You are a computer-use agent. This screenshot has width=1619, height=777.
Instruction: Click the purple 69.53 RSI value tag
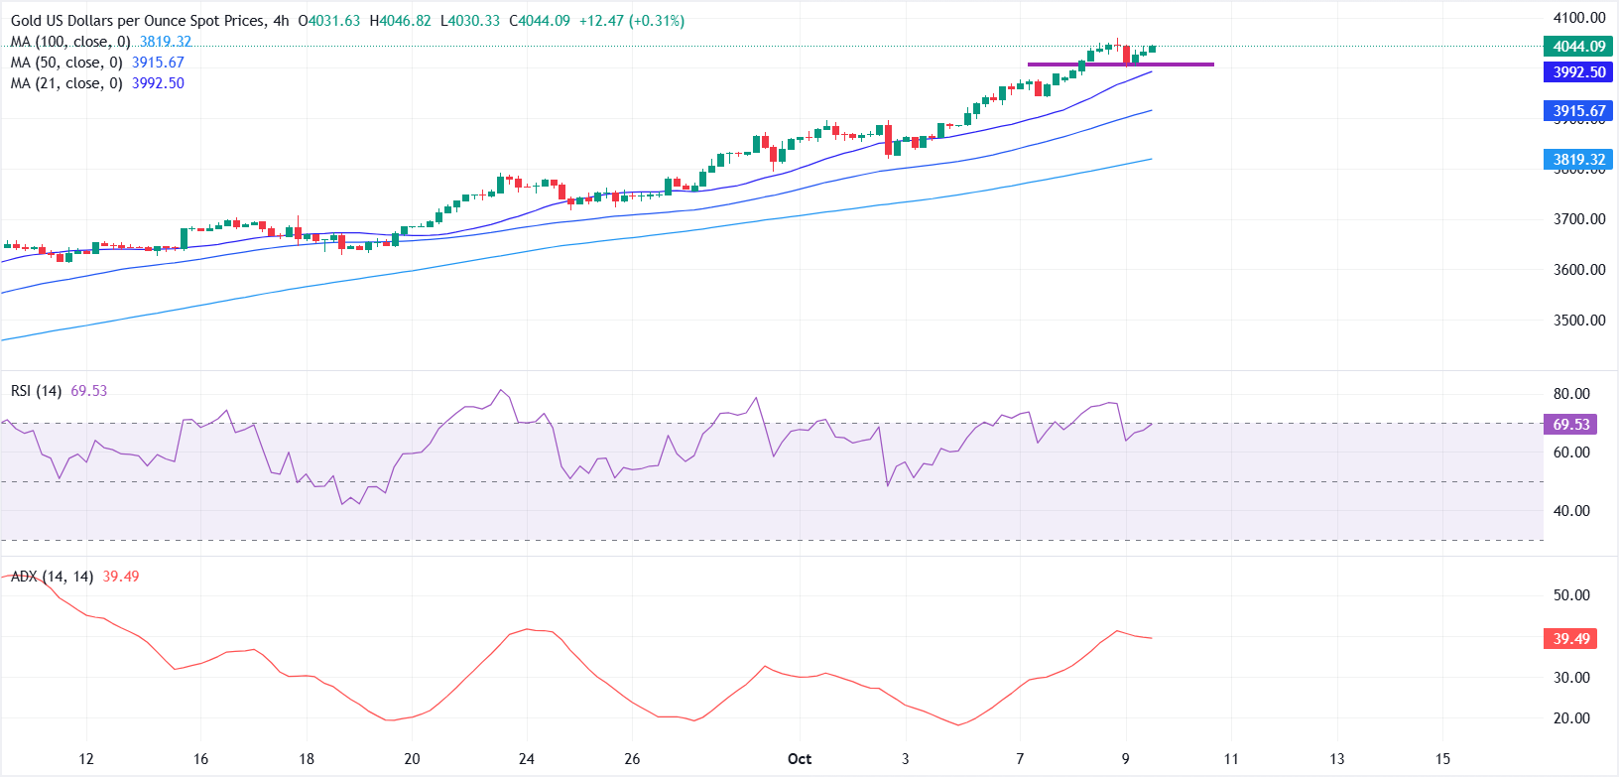coord(1570,425)
